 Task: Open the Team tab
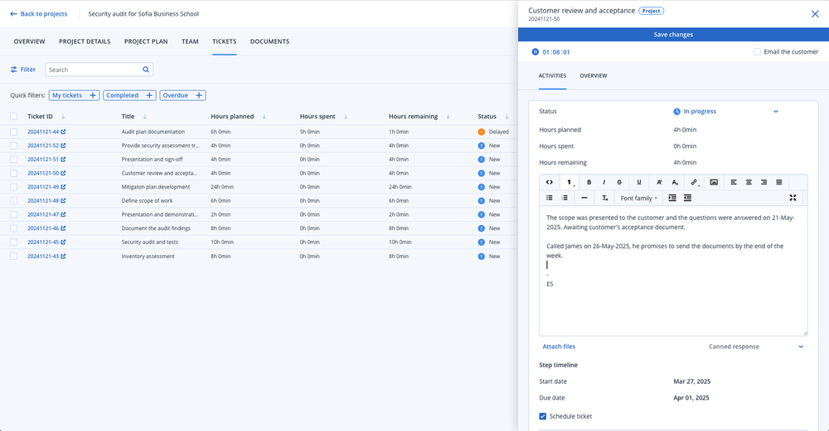190,41
